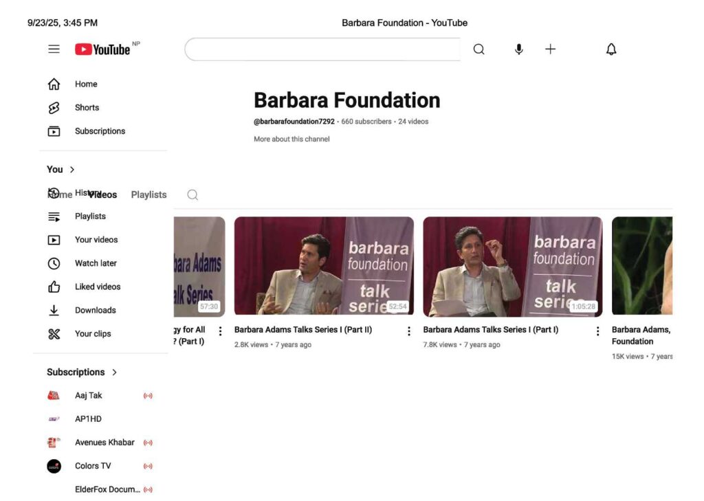Open the notifications bell

click(x=611, y=49)
